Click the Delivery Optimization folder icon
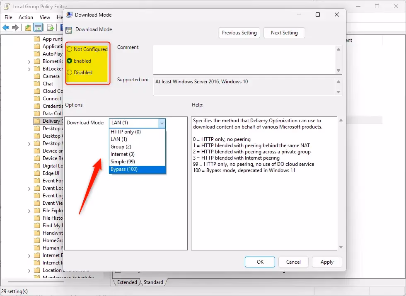Screen dimensions: 406x296 click(x=37, y=121)
